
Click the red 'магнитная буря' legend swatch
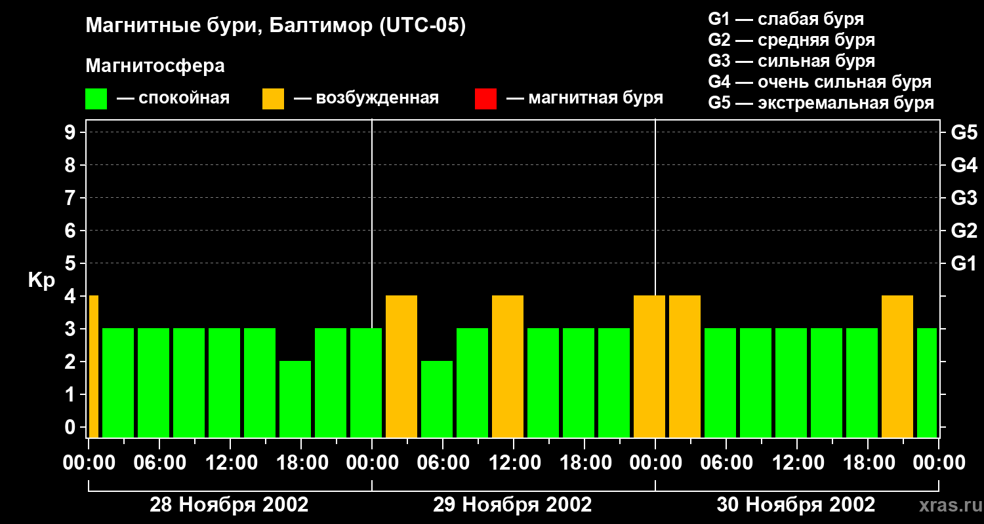click(485, 99)
